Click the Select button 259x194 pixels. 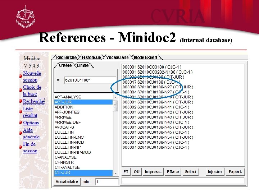point(190,172)
